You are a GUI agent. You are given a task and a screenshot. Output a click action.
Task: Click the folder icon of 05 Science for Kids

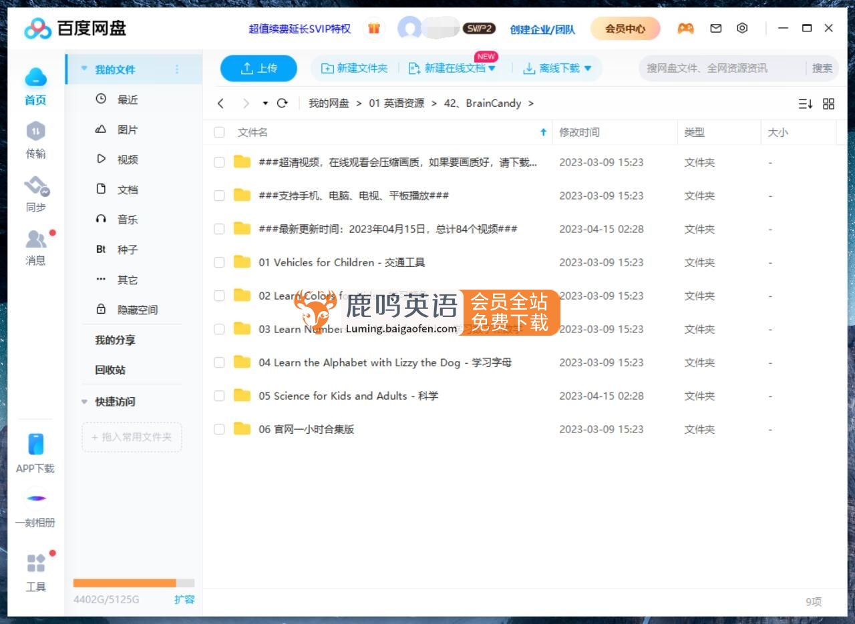tap(242, 395)
